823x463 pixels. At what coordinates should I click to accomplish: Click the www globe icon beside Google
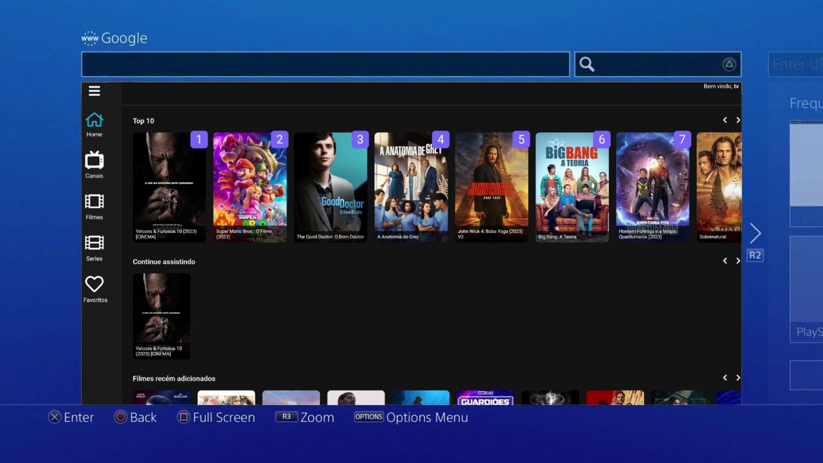(89, 39)
